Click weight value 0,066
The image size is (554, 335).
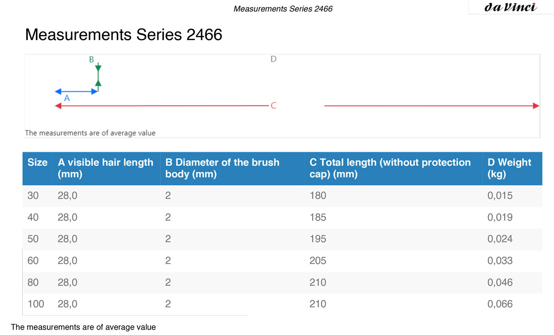point(500,304)
